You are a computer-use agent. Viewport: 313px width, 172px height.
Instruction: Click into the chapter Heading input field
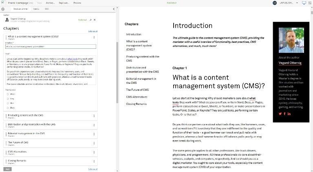(51, 47)
